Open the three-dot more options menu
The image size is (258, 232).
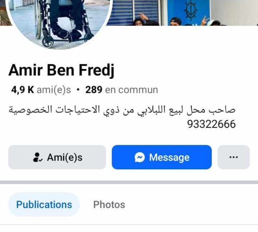click(x=233, y=157)
